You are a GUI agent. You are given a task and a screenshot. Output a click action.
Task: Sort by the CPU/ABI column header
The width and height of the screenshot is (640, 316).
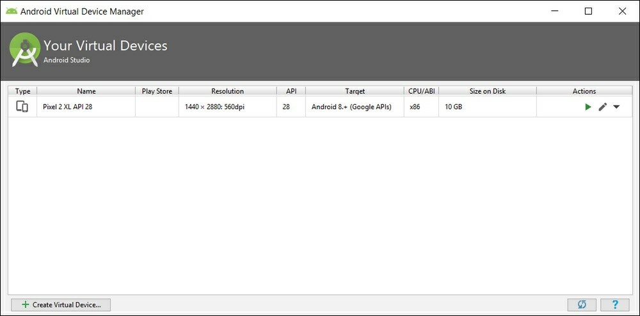(421, 91)
